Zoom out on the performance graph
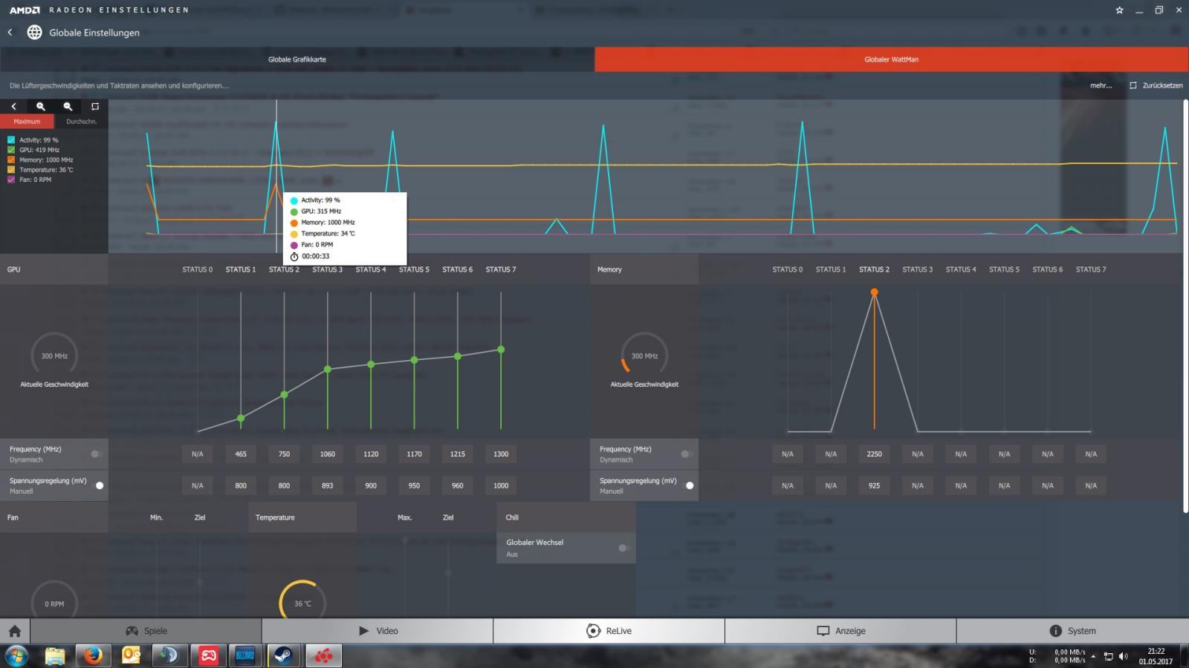 click(x=68, y=107)
